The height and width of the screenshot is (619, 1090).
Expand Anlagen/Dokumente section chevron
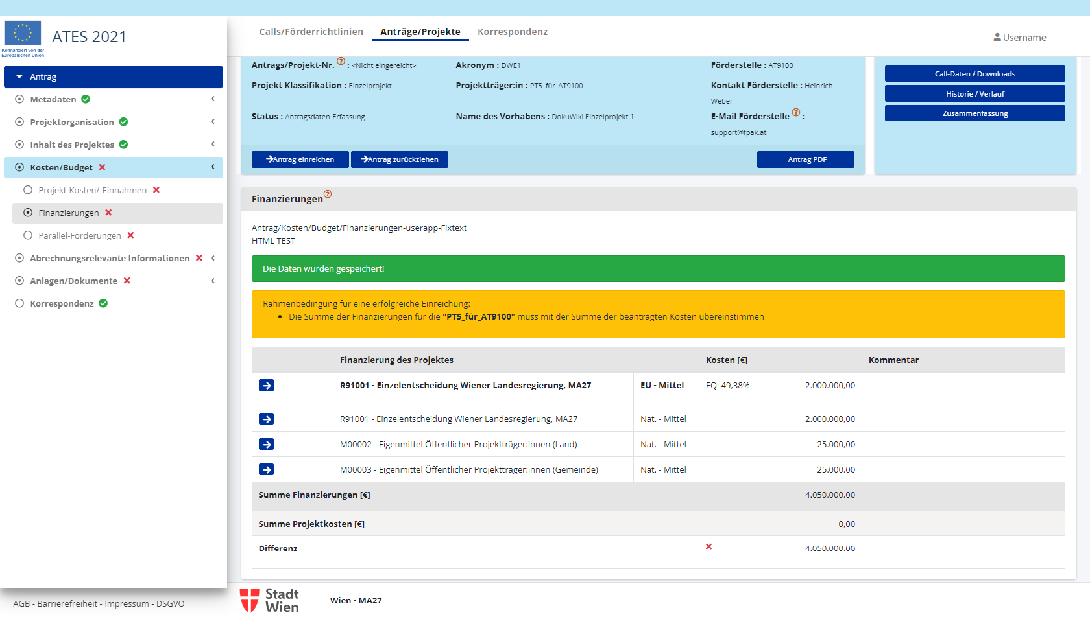[x=212, y=281]
